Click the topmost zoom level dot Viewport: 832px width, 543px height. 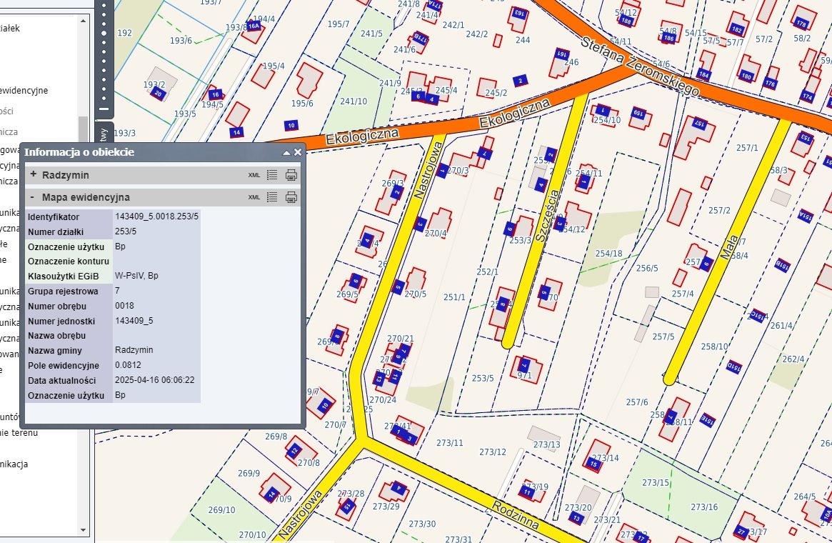(104, 4)
